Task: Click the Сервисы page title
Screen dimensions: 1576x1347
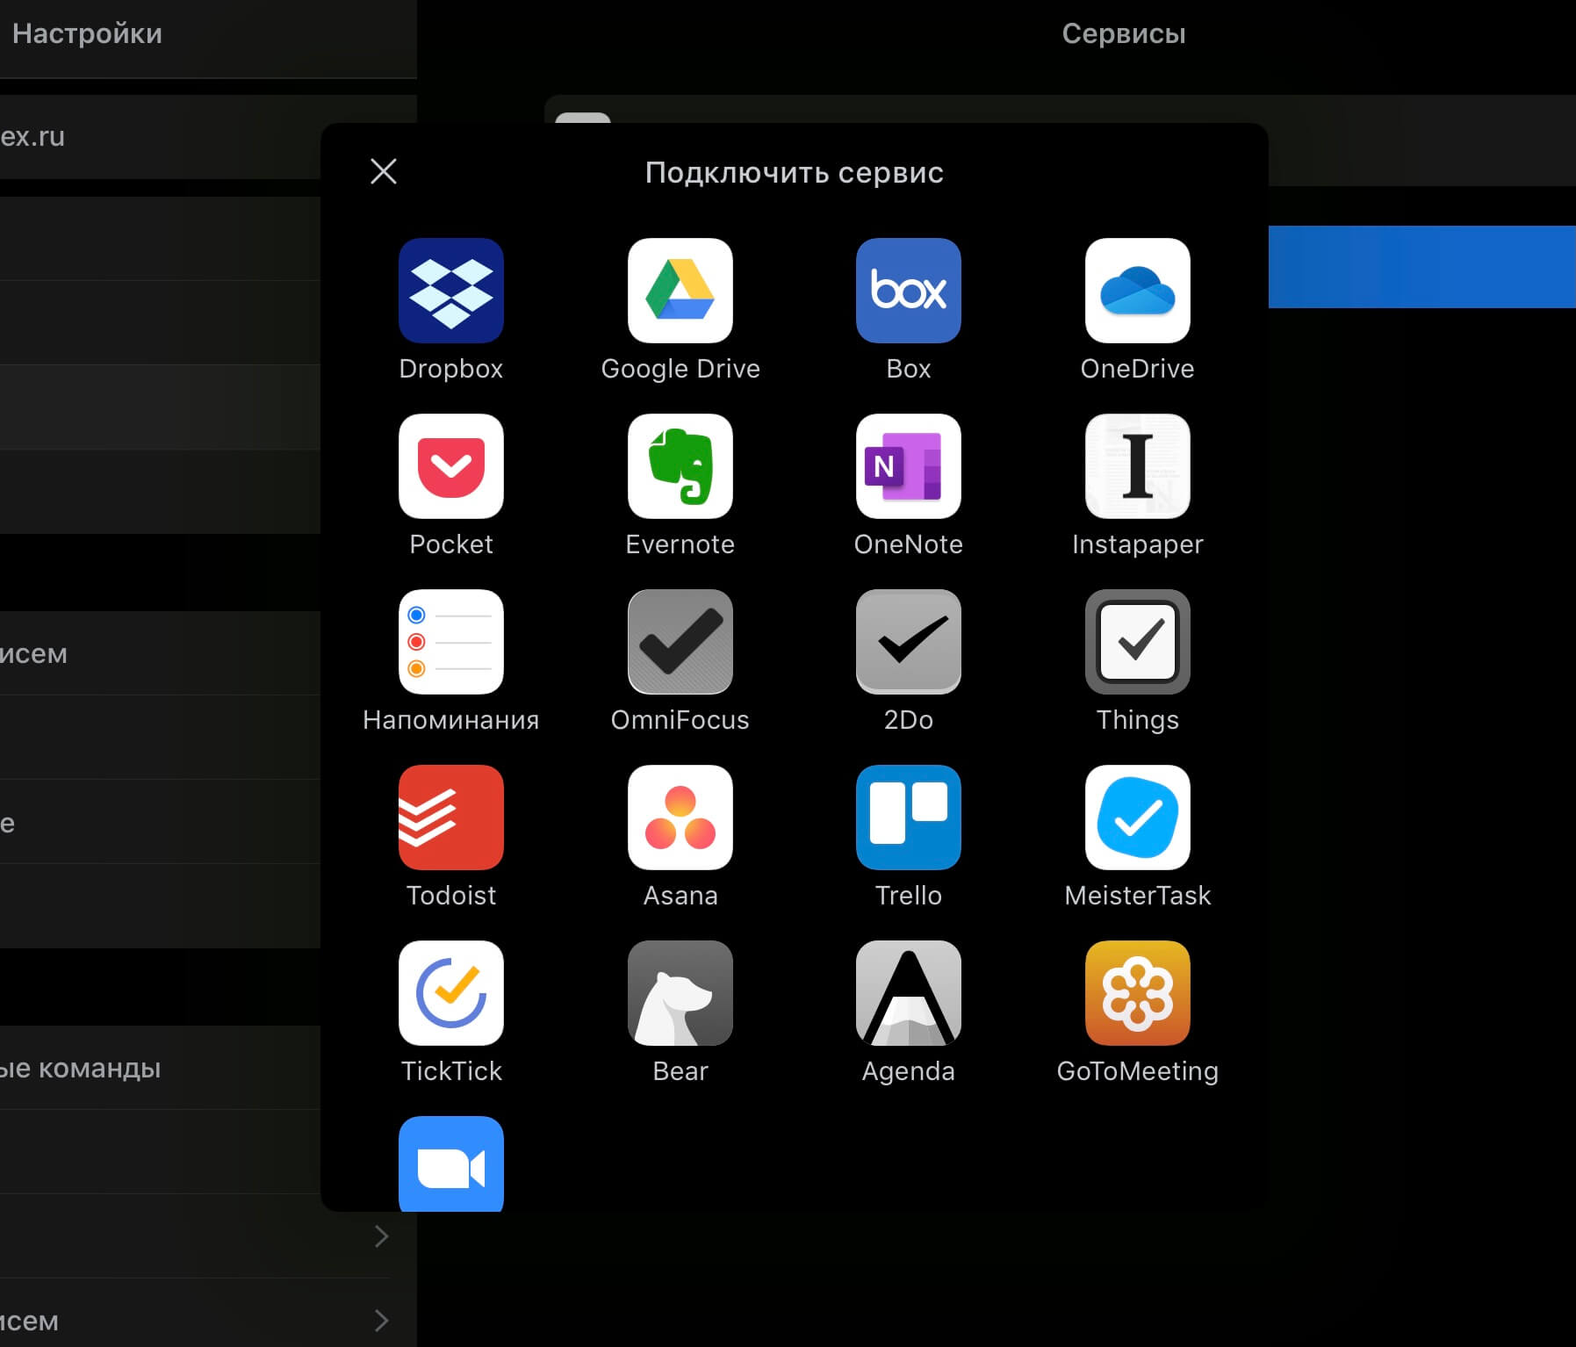Action: [1124, 33]
